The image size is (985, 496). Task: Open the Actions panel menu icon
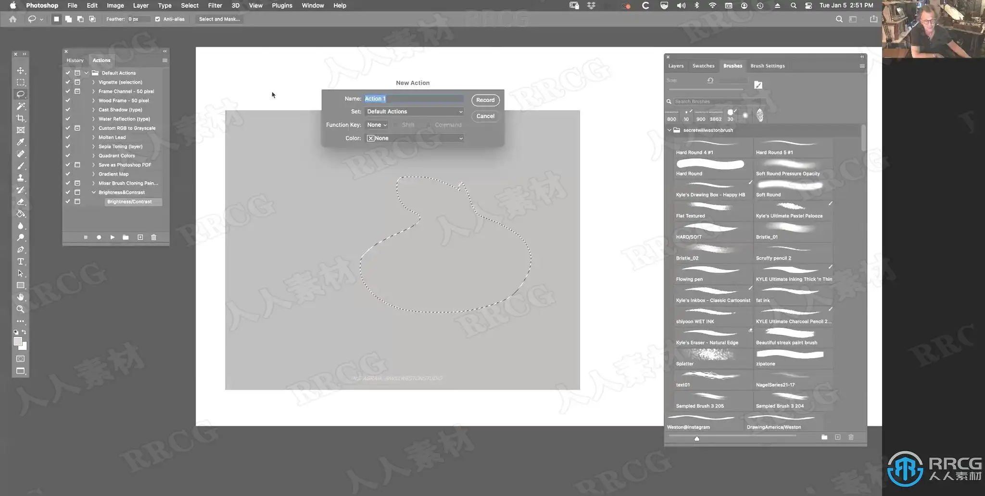(165, 61)
